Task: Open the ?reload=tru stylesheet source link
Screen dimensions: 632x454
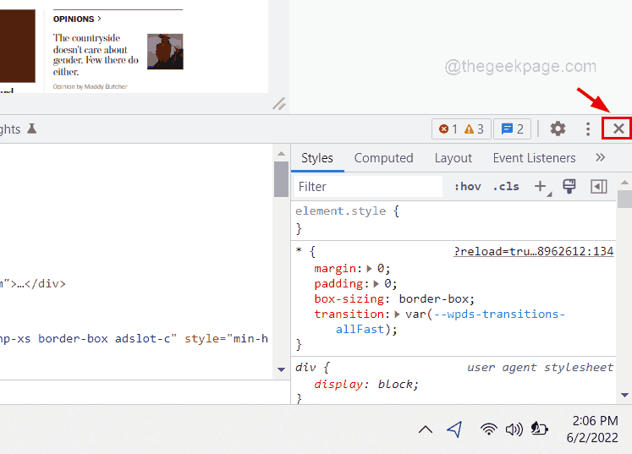Action: click(533, 251)
